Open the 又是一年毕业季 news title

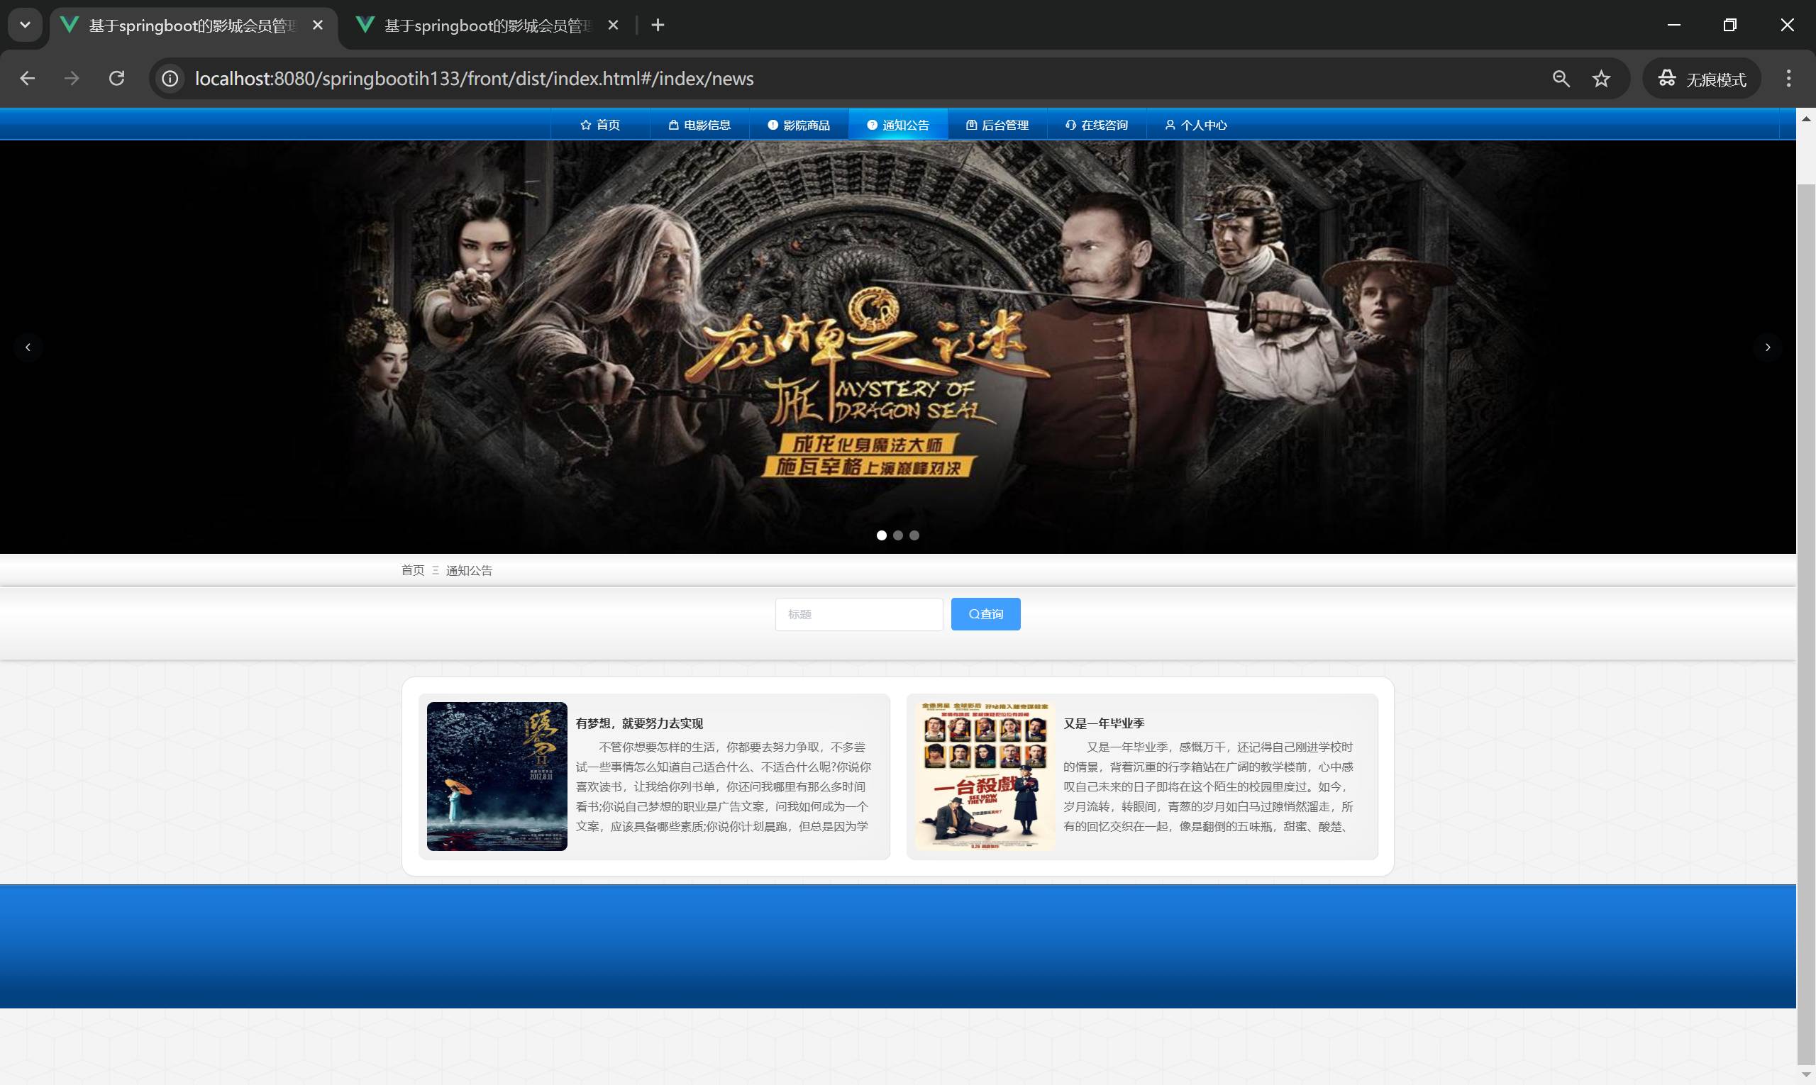[x=1104, y=723]
